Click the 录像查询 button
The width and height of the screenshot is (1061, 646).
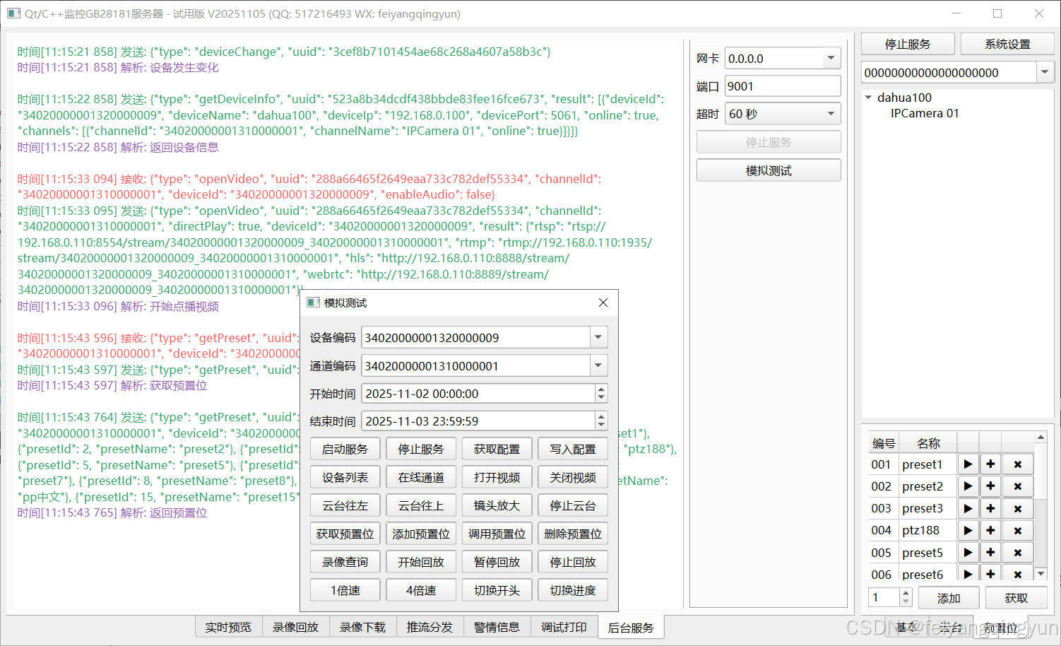click(345, 562)
